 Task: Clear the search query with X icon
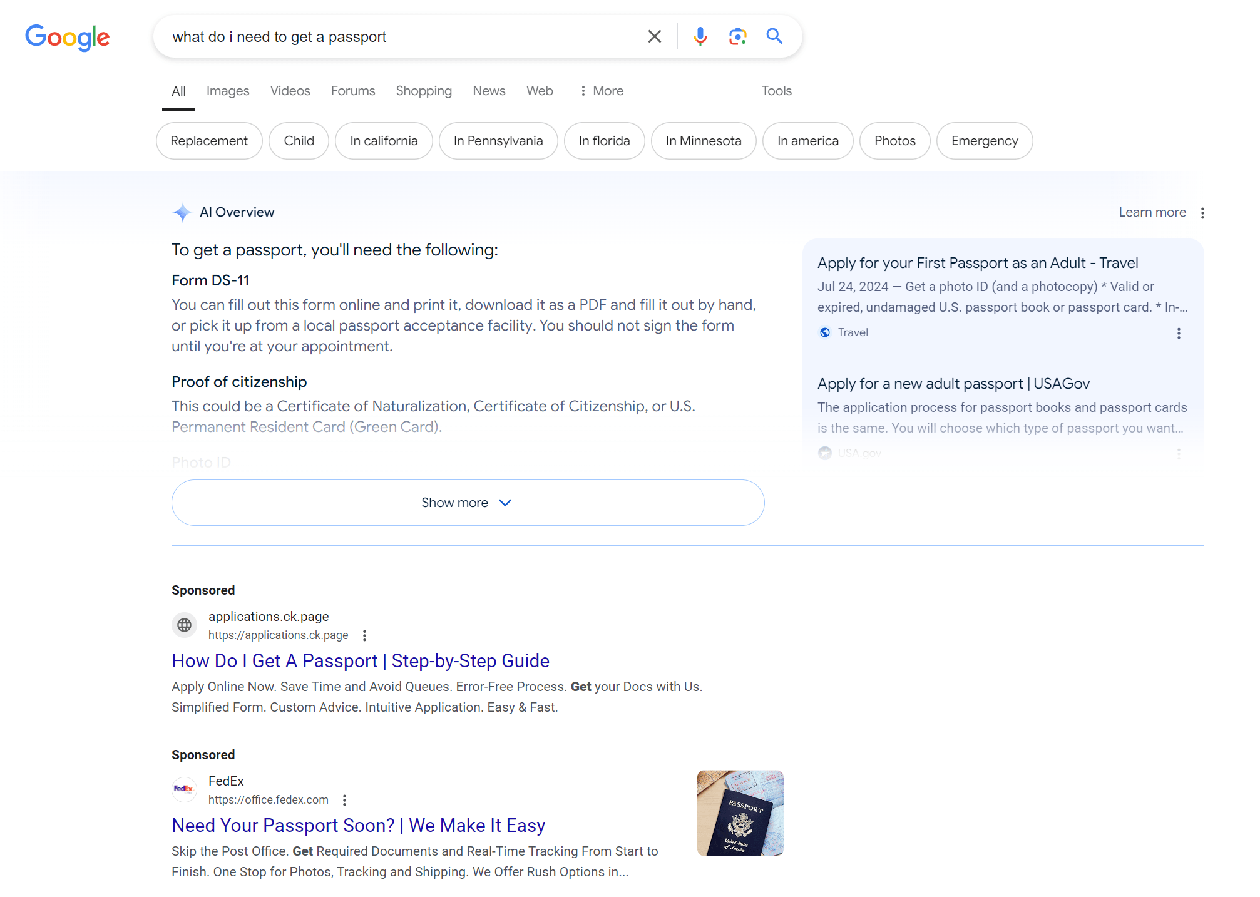coord(654,36)
